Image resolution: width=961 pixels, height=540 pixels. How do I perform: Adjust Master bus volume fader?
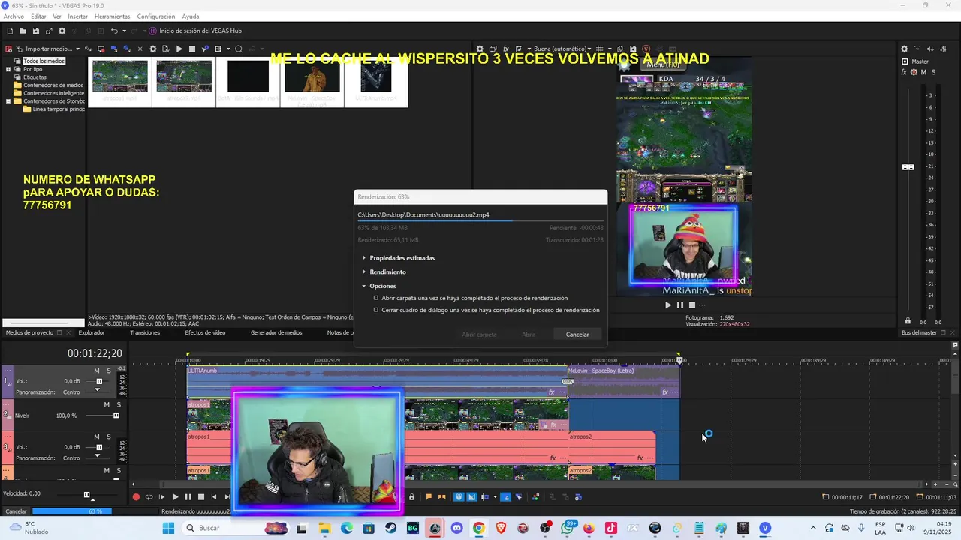point(908,166)
